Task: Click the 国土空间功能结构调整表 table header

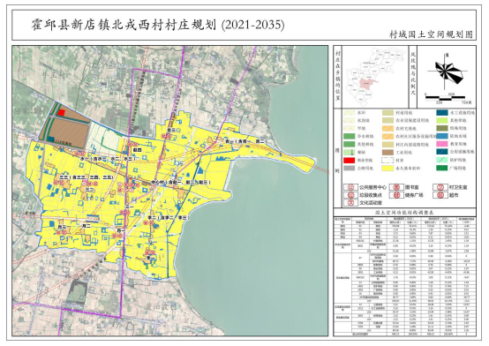Action: point(404,213)
